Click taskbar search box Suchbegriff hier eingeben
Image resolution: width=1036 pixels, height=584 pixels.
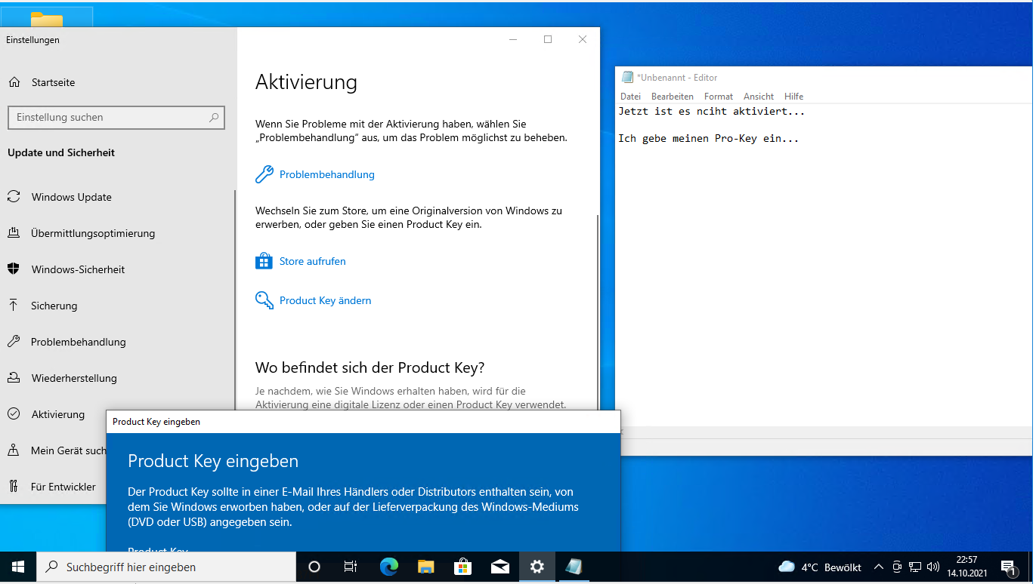166,567
